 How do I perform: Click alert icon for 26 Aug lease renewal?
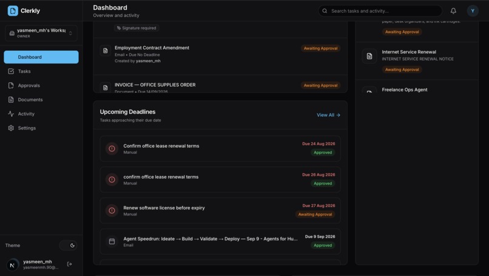coord(112,180)
